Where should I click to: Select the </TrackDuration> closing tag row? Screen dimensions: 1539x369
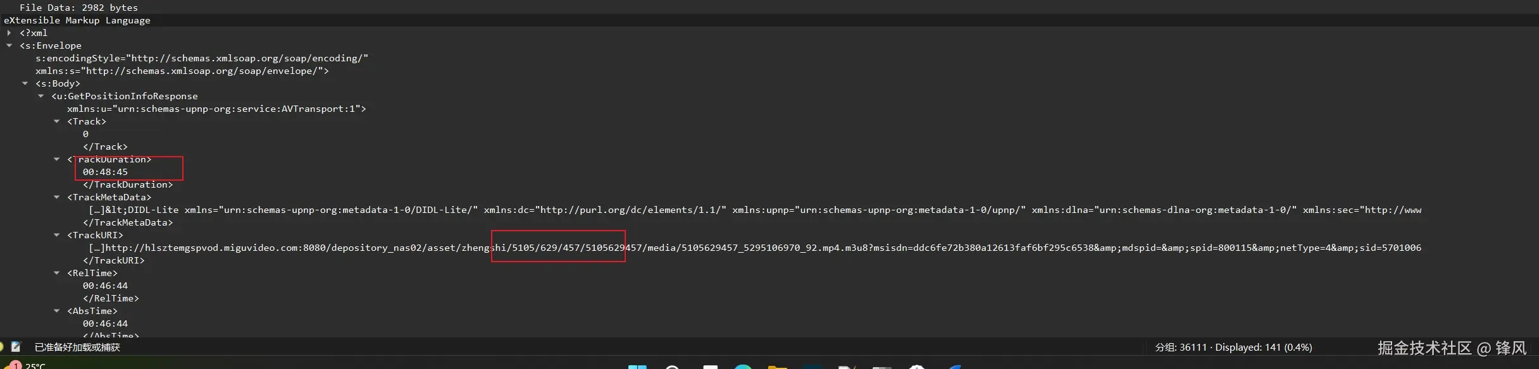pos(128,184)
